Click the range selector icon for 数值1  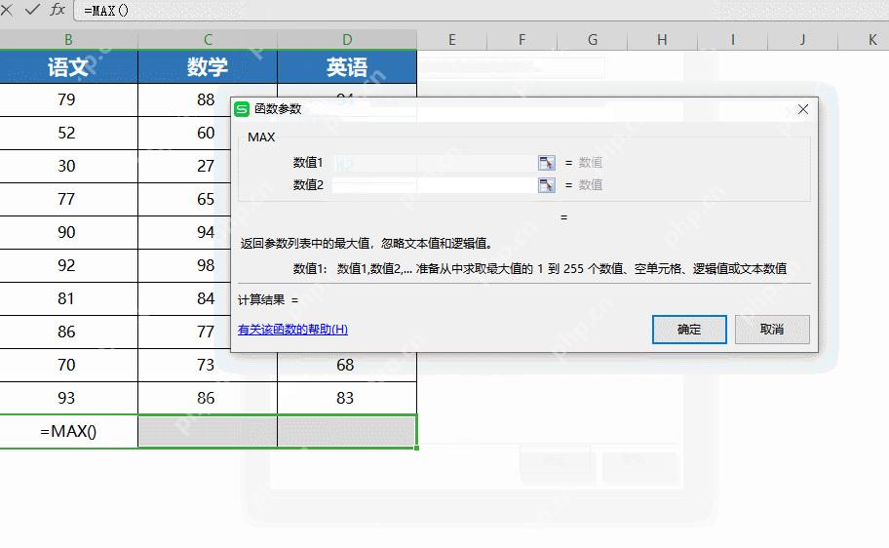point(547,163)
